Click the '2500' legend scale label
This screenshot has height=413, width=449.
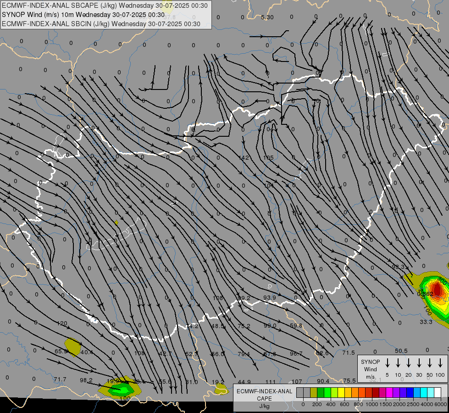pyautogui.click(x=413, y=404)
